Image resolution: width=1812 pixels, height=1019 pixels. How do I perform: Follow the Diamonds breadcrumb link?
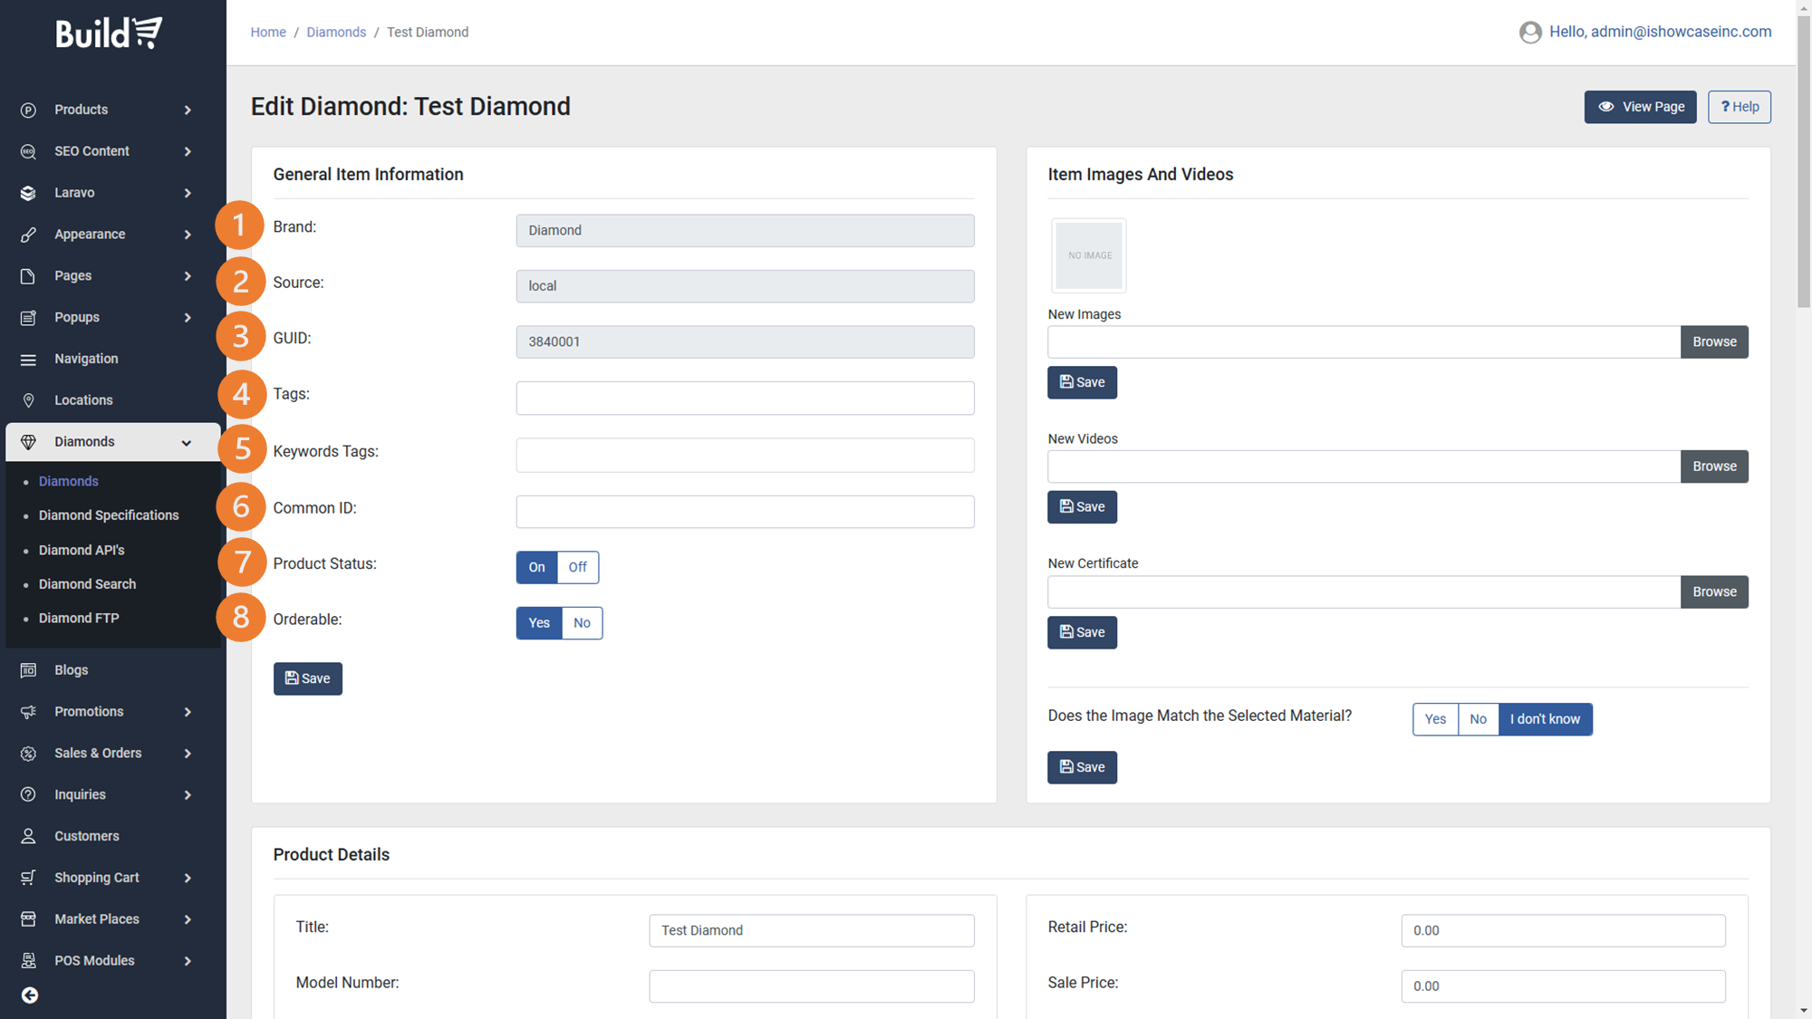tap(336, 33)
